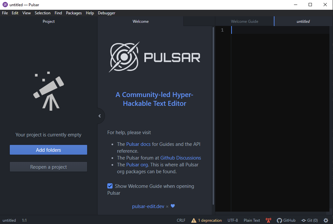
Task: Click the Pulsar app icon in title bar
Action: pyautogui.click(x=4, y=5)
